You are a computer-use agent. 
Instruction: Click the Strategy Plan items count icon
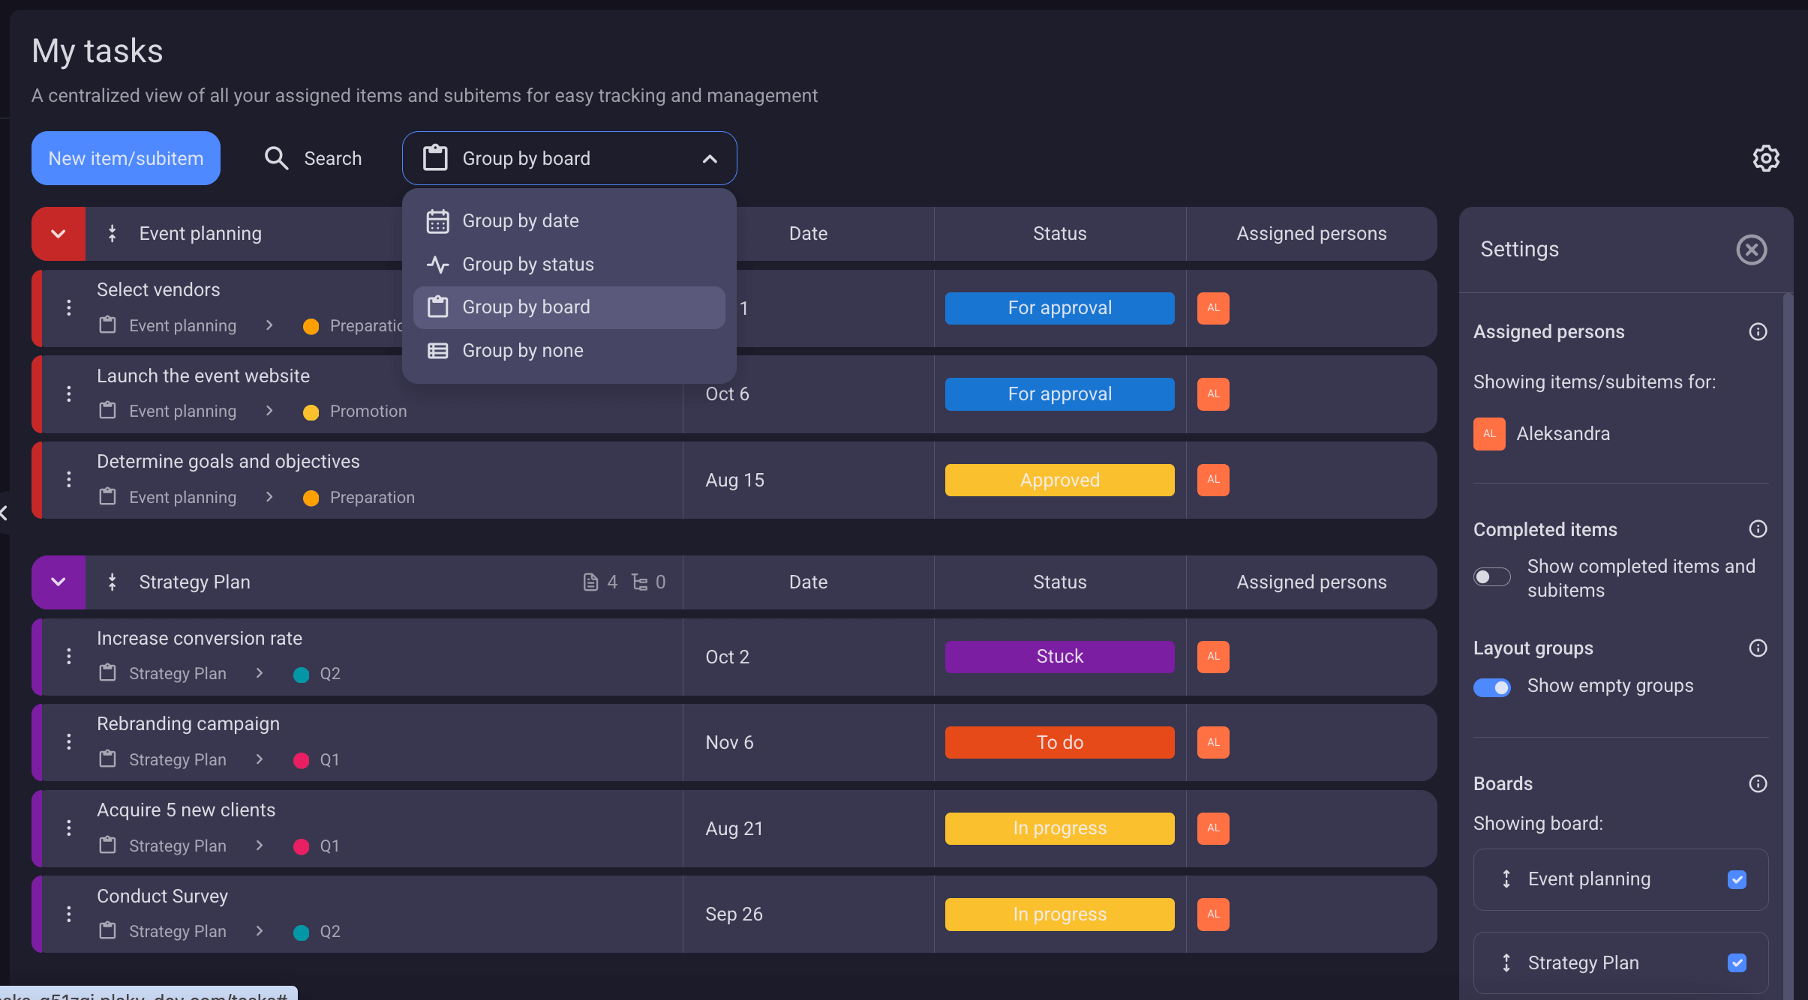(591, 582)
